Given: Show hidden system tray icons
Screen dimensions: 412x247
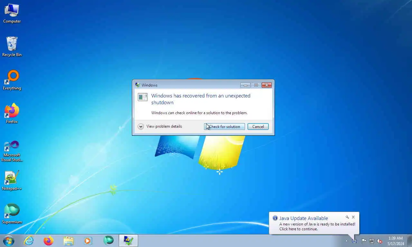Looking at the screenshot, I should (x=347, y=241).
